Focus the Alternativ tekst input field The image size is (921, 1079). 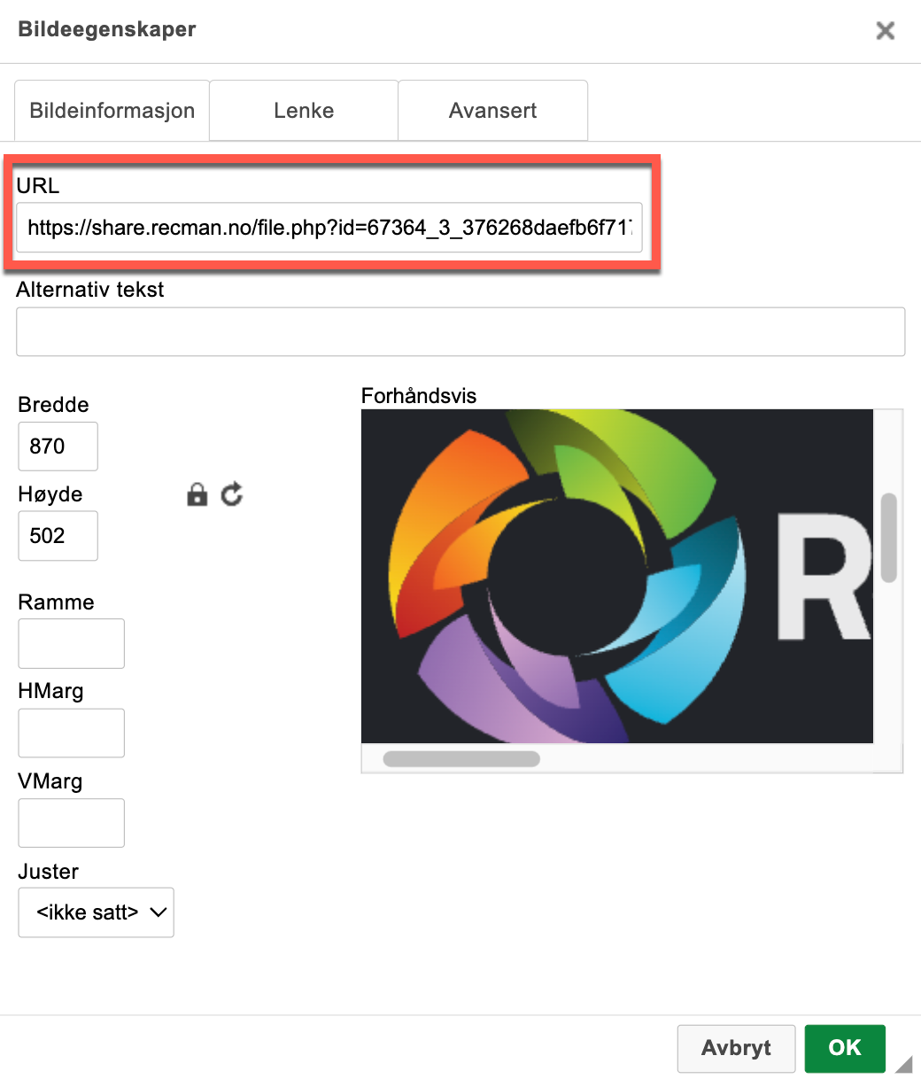460,332
